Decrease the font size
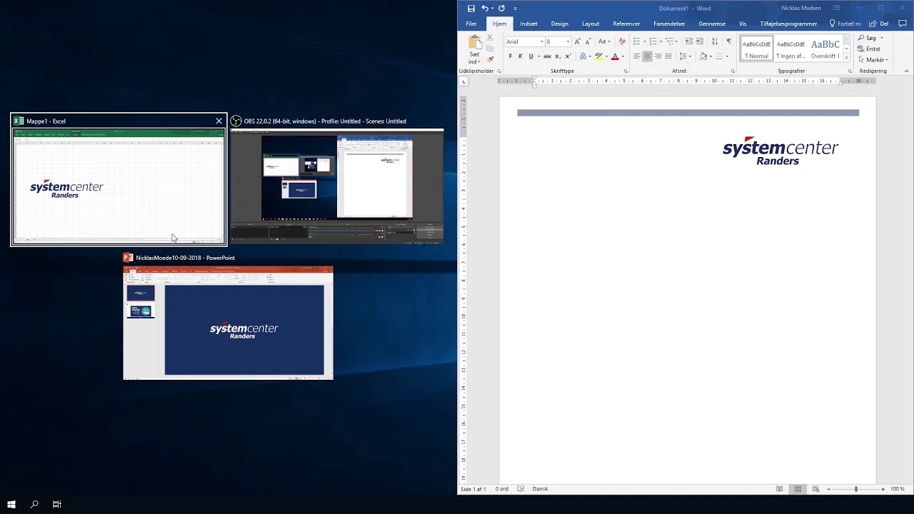Viewport: 914px width, 514px height. 588,41
